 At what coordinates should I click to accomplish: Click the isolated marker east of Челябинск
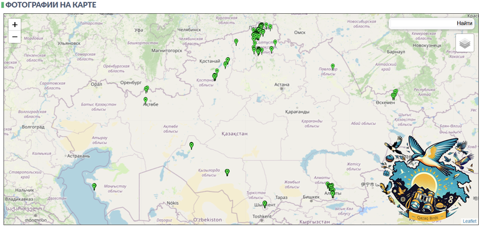click(x=236, y=41)
